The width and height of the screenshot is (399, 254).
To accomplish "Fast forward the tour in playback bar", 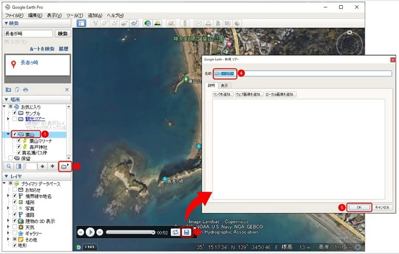I will (x=100, y=232).
